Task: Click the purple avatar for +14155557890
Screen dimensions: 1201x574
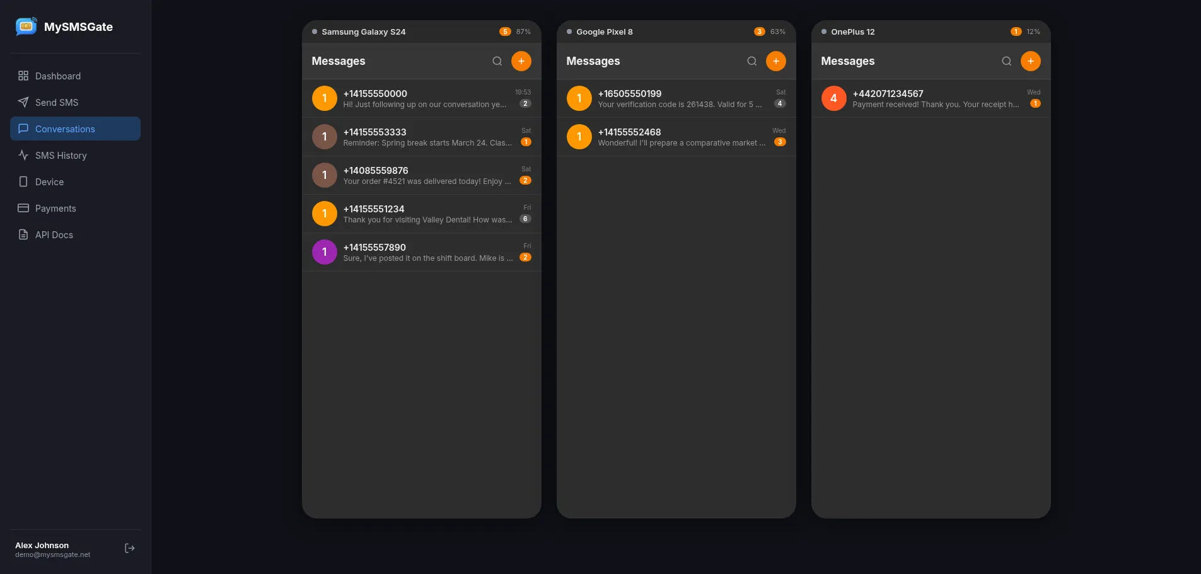Action: pos(325,252)
